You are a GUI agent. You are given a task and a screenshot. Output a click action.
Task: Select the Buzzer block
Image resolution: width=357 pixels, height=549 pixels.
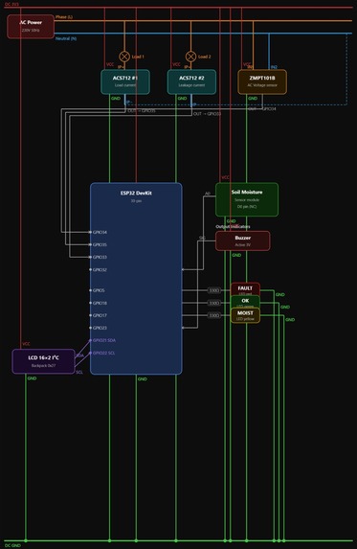coord(243,240)
